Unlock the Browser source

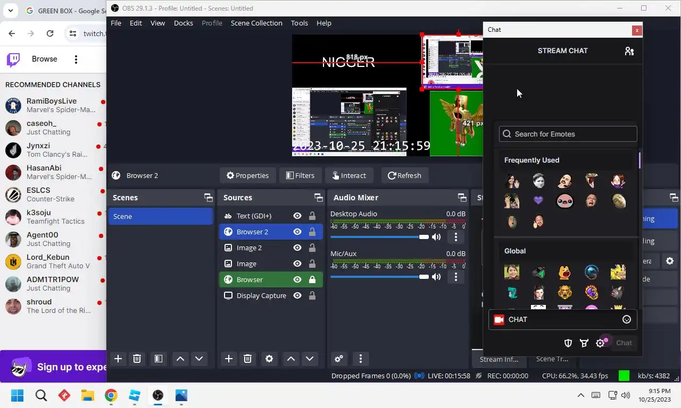[312, 279]
